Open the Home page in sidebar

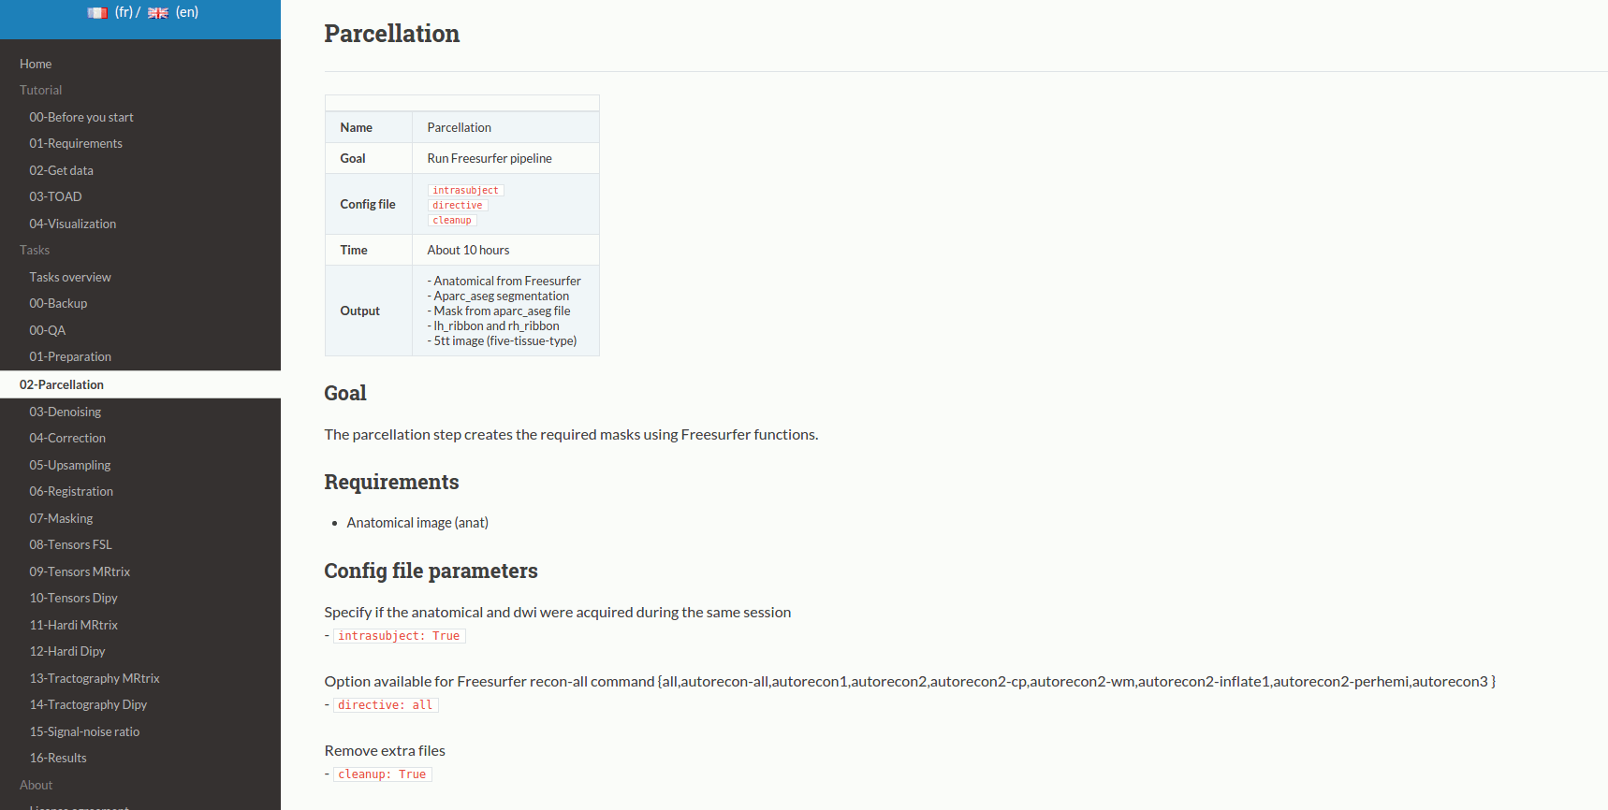point(36,64)
